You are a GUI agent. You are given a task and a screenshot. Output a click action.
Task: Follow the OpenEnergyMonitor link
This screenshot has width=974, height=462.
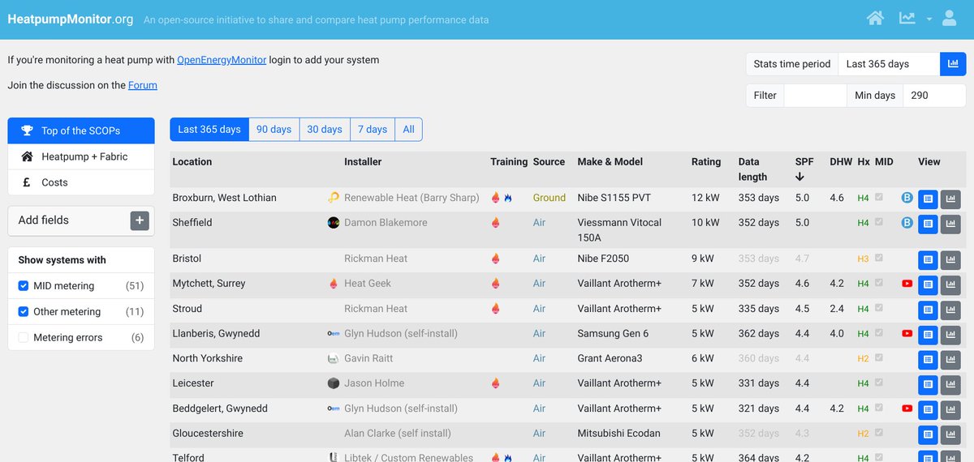222,60
